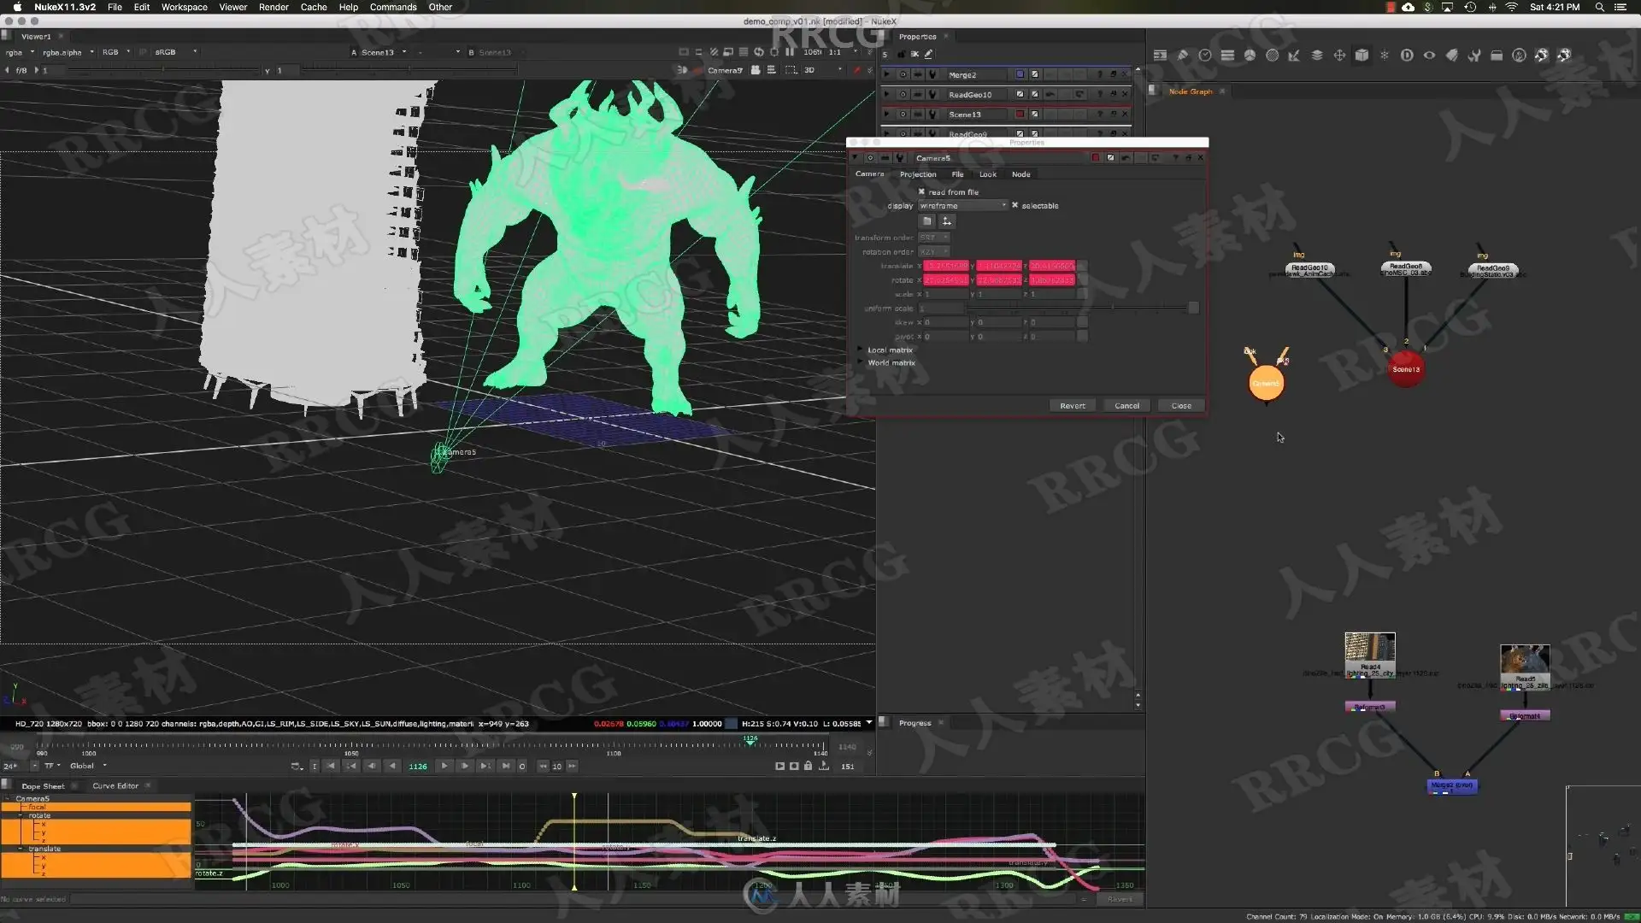Image resolution: width=1641 pixels, height=923 pixels.
Task: Open the Cache menu
Action: 314,7
